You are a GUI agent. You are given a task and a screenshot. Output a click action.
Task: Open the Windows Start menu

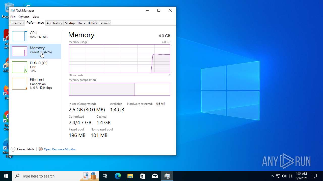coord(6,176)
